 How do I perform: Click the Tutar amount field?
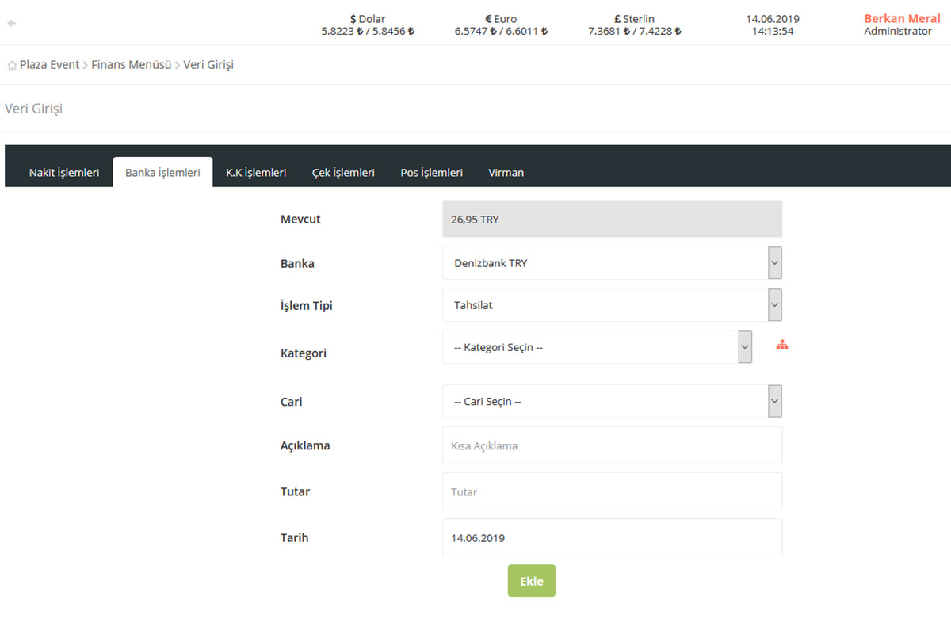click(x=612, y=492)
